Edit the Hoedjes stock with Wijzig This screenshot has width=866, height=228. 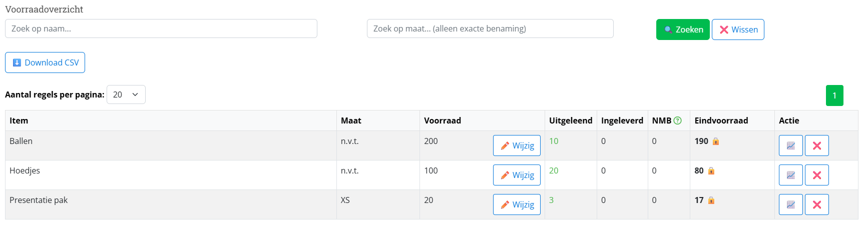(517, 175)
